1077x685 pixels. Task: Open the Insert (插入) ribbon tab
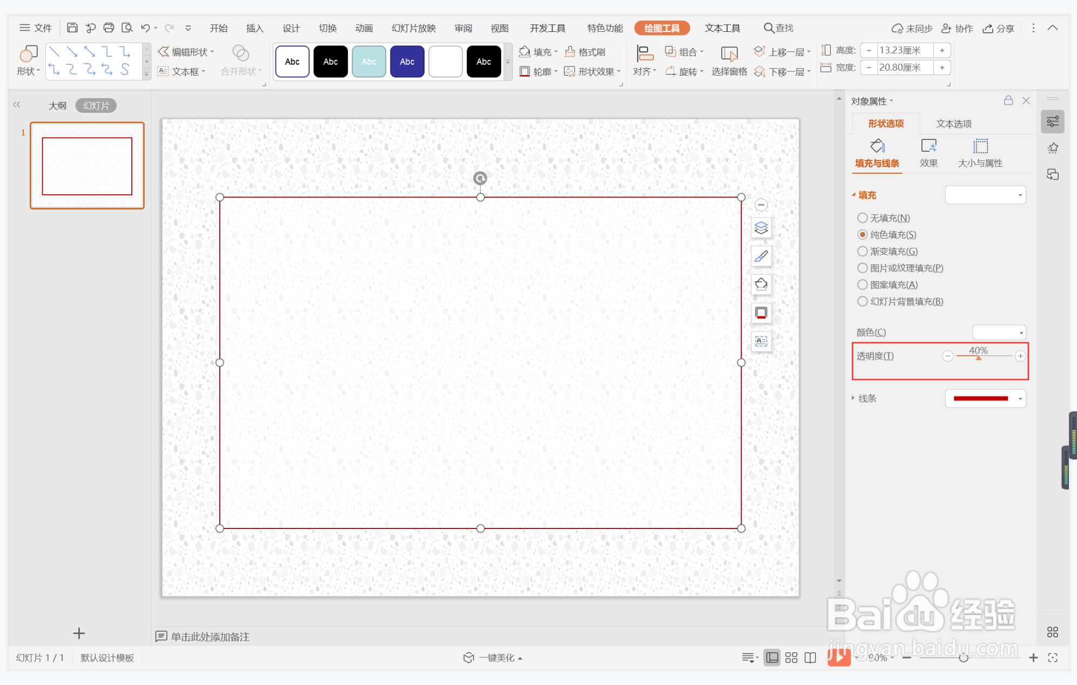point(254,28)
